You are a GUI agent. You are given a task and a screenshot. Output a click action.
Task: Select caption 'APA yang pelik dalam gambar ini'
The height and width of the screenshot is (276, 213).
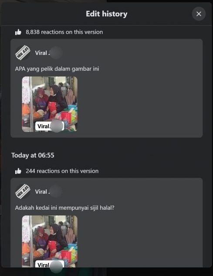[x=57, y=68]
